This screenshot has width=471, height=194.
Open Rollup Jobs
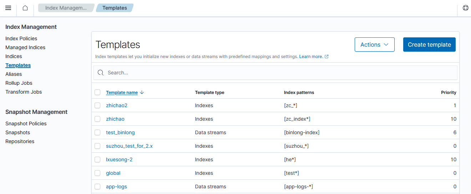(19, 83)
